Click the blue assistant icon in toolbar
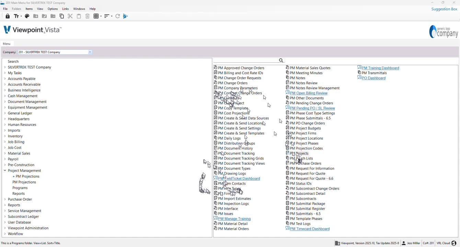The width and height of the screenshot is (460, 247). point(125,16)
